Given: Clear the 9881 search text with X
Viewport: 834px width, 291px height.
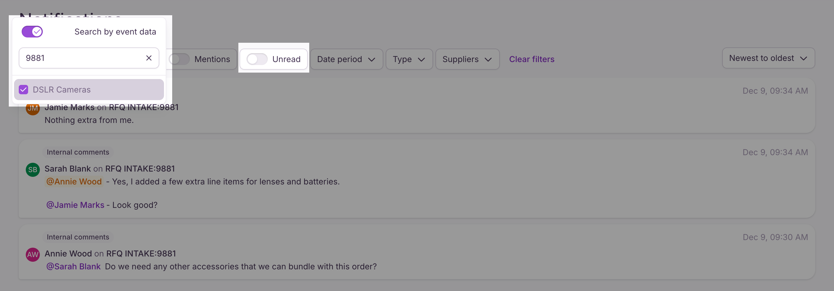Looking at the screenshot, I should tap(148, 58).
